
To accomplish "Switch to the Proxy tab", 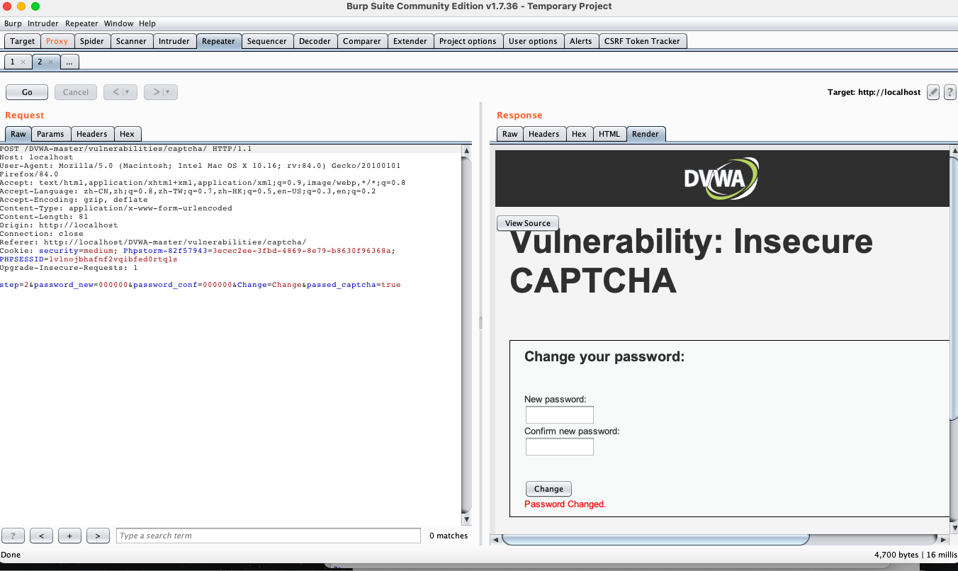I will pyautogui.click(x=57, y=41).
